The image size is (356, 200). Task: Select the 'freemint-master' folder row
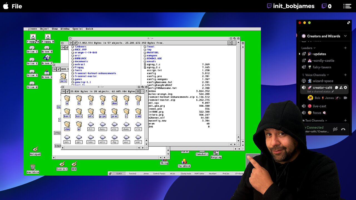(x=84, y=76)
